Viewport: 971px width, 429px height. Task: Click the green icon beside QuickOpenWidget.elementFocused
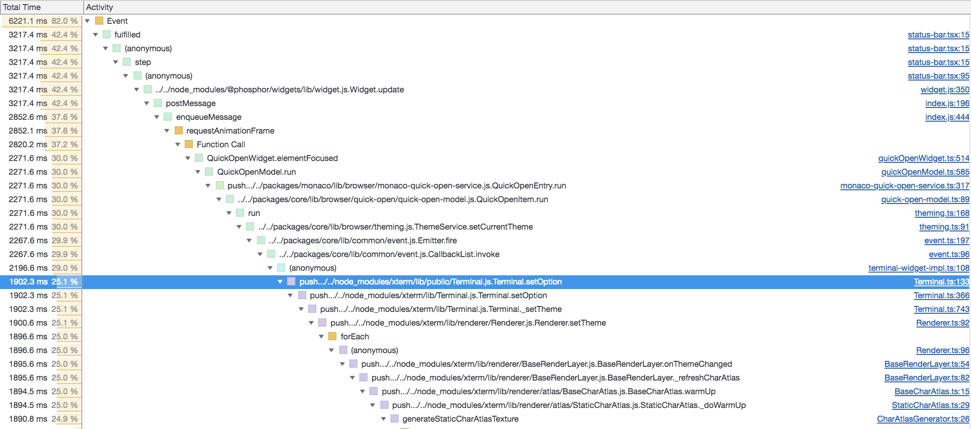[198, 158]
